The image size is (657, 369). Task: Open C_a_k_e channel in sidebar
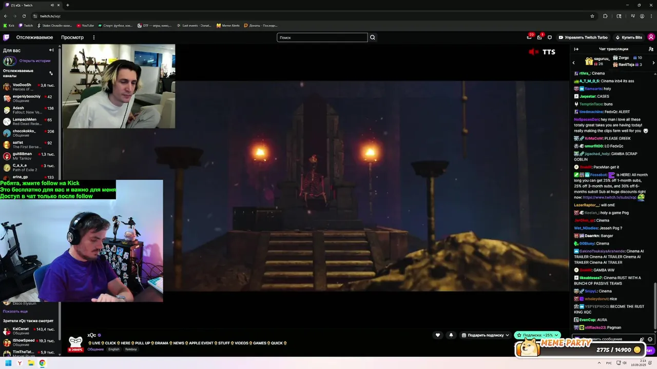pyautogui.click(x=30, y=168)
